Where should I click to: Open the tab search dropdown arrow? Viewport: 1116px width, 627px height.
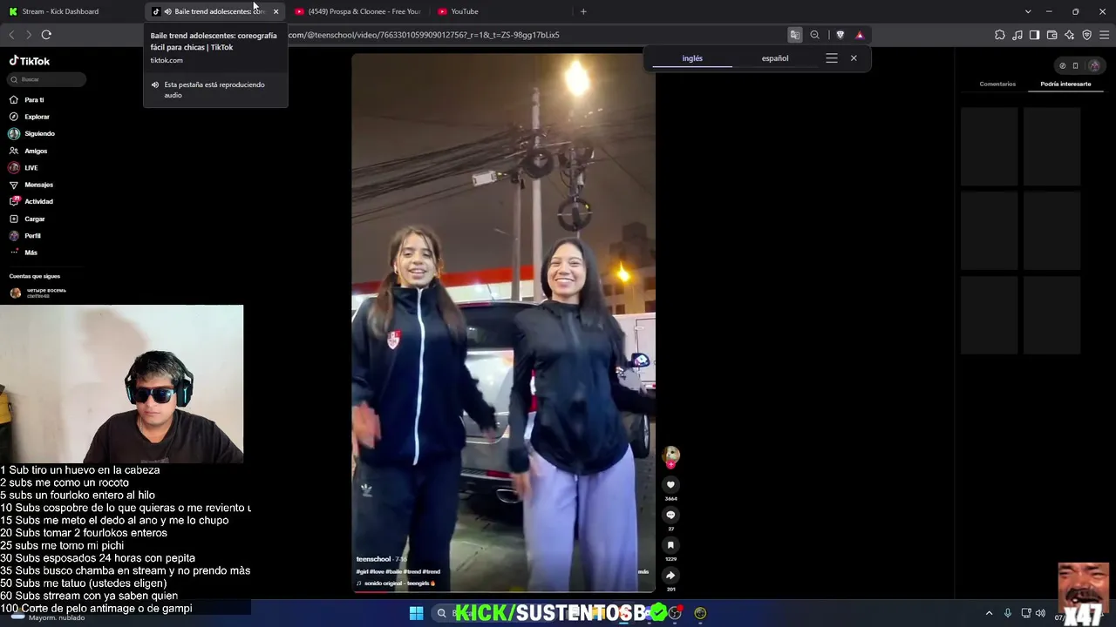pos(1028,11)
